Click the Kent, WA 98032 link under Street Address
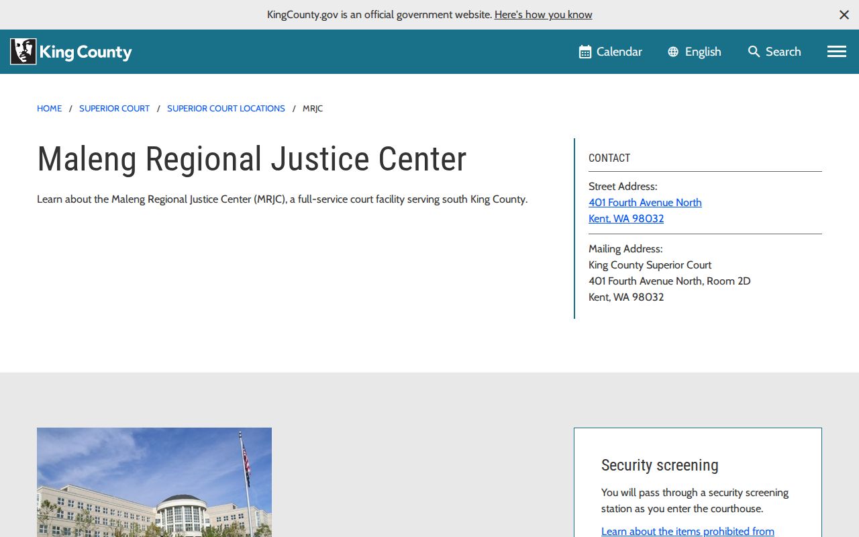The image size is (859, 537). [626, 218]
